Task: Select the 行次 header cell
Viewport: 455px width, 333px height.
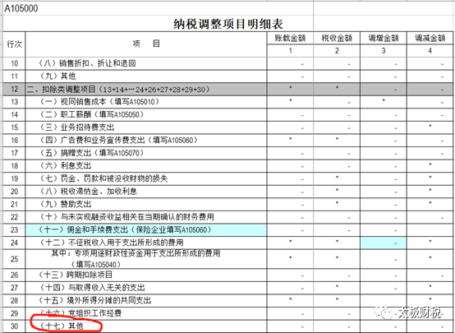Action: pos(14,44)
